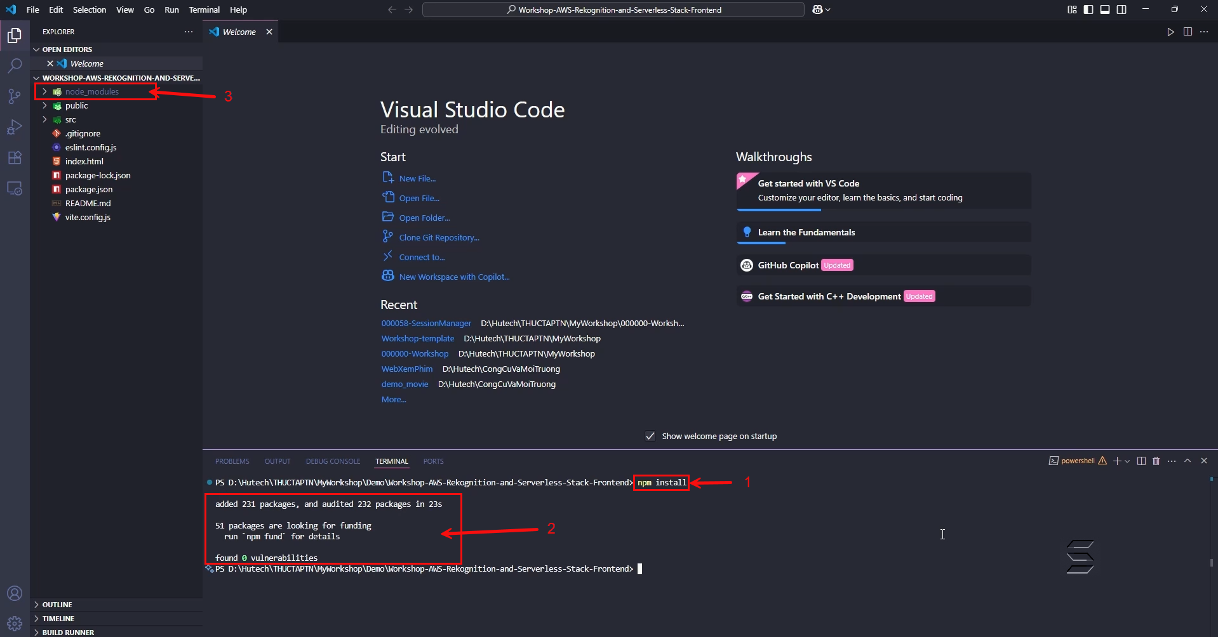Screen dimensions: 1218x637
Task: Open recent 000058-SessionManager project
Action: [x=426, y=324]
